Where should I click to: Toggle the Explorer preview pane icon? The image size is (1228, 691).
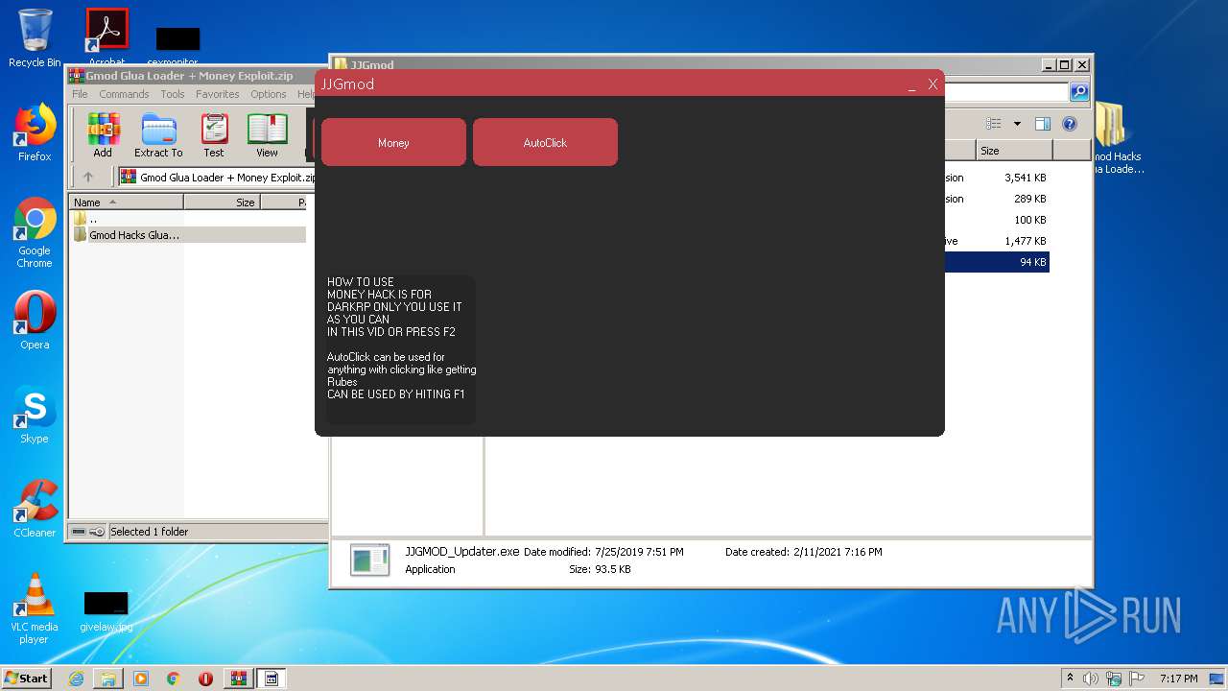1043,124
